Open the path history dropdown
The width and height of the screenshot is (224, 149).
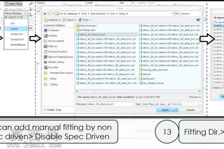[x=173, y=14]
